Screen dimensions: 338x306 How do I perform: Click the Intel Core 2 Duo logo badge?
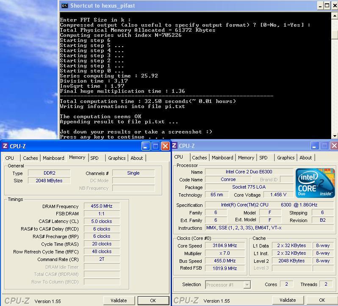pyautogui.click(x=315, y=183)
